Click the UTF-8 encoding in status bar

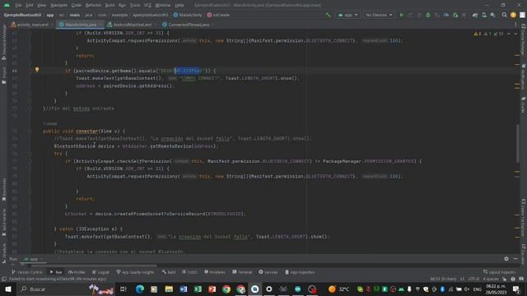pos(473,279)
